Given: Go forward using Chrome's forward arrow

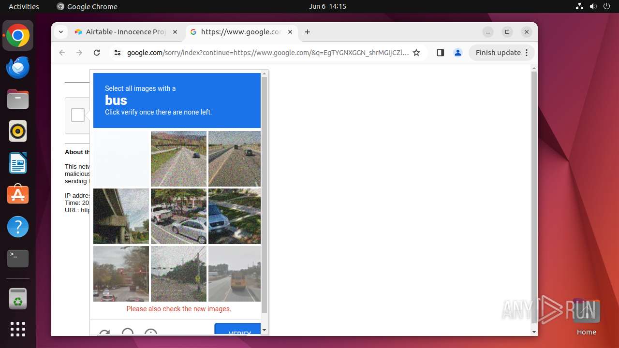Looking at the screenshot, I should coord(79,53).
